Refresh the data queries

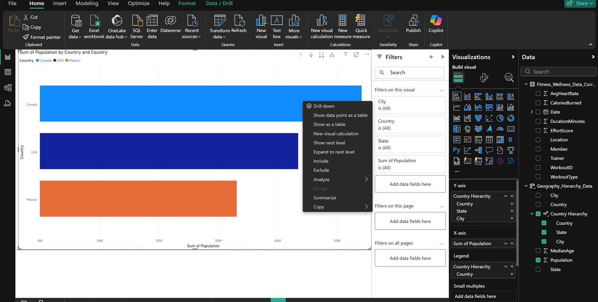coord(239,24)
